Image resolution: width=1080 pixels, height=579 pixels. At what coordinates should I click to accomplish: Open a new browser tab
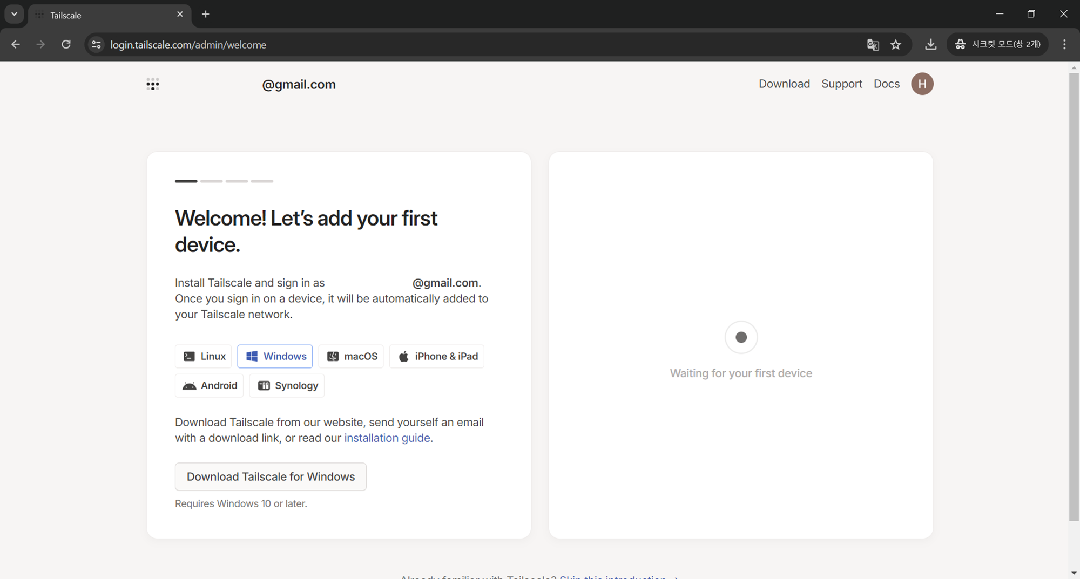pyautogui.click(x=205, y=15)
